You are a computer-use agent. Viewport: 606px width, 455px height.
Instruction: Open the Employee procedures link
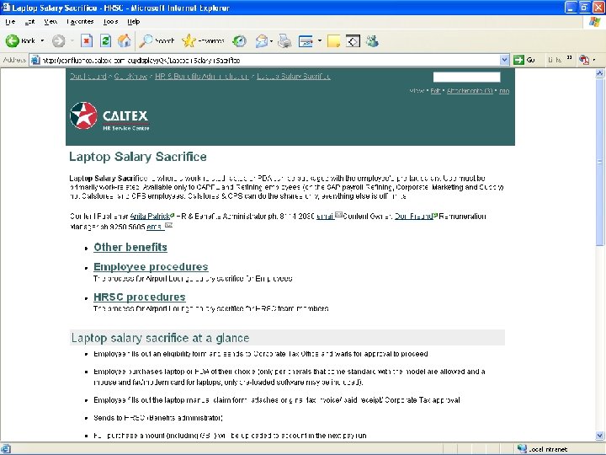[x=151, y=266]
